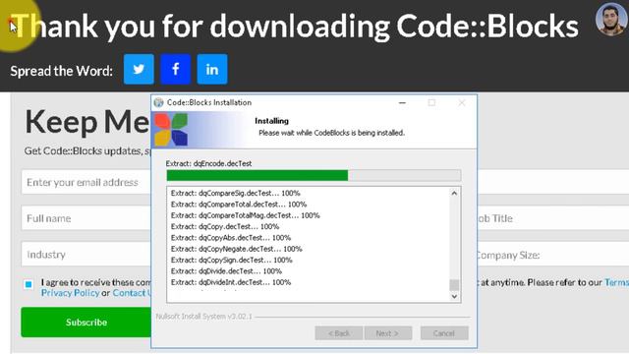Click the green Subscribe button
Image resolution: width=629 pixels, height=354 pixels.
click(86, 322)
